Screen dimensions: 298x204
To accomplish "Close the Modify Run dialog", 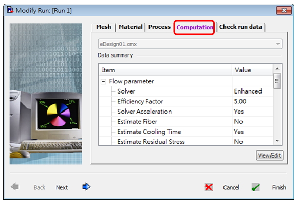I will (x=284, y=10).
